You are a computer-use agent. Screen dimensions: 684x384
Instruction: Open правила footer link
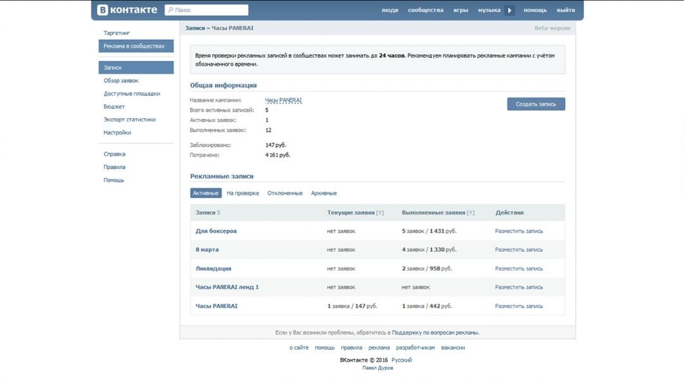click(351, 348)
